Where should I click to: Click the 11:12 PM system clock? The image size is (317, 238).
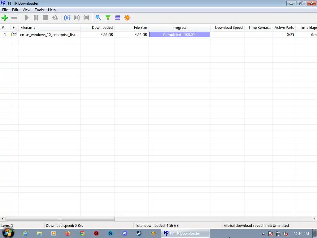(301, 234)
